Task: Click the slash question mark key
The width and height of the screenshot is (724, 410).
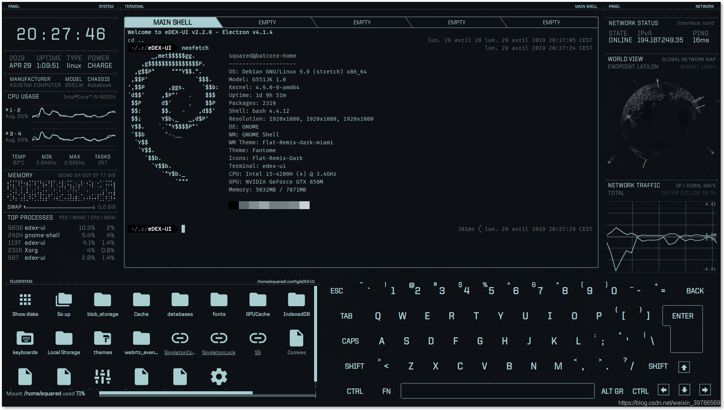Action: tap(629, 364)
